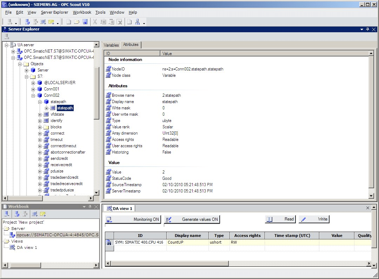This screenshot has width=379, height=279.
Task: Click the DA view horizontal scrollbar thumb
Action: tap(170, 264)
